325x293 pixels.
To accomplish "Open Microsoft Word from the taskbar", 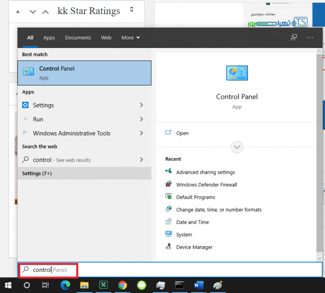I will coord(198,285).
